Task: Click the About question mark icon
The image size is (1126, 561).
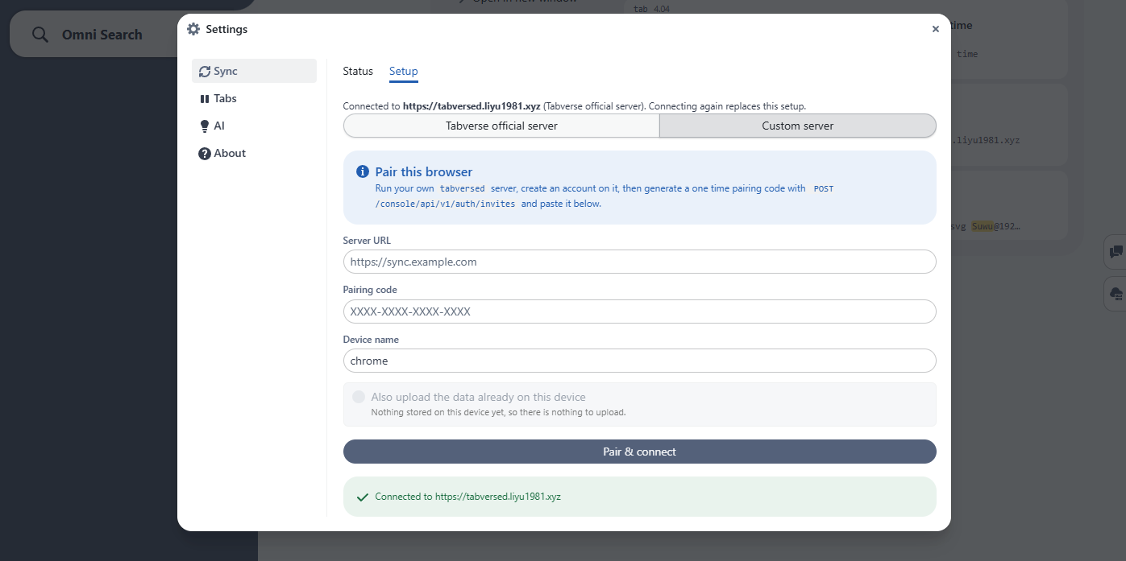Action: (x=205, y=153)
